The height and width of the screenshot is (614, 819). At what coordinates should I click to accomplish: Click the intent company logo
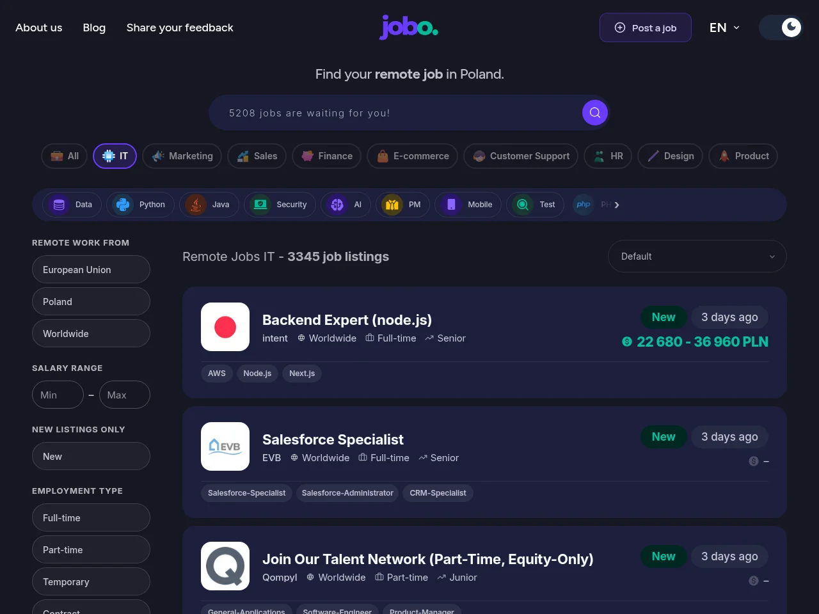[x=225, y=327]
